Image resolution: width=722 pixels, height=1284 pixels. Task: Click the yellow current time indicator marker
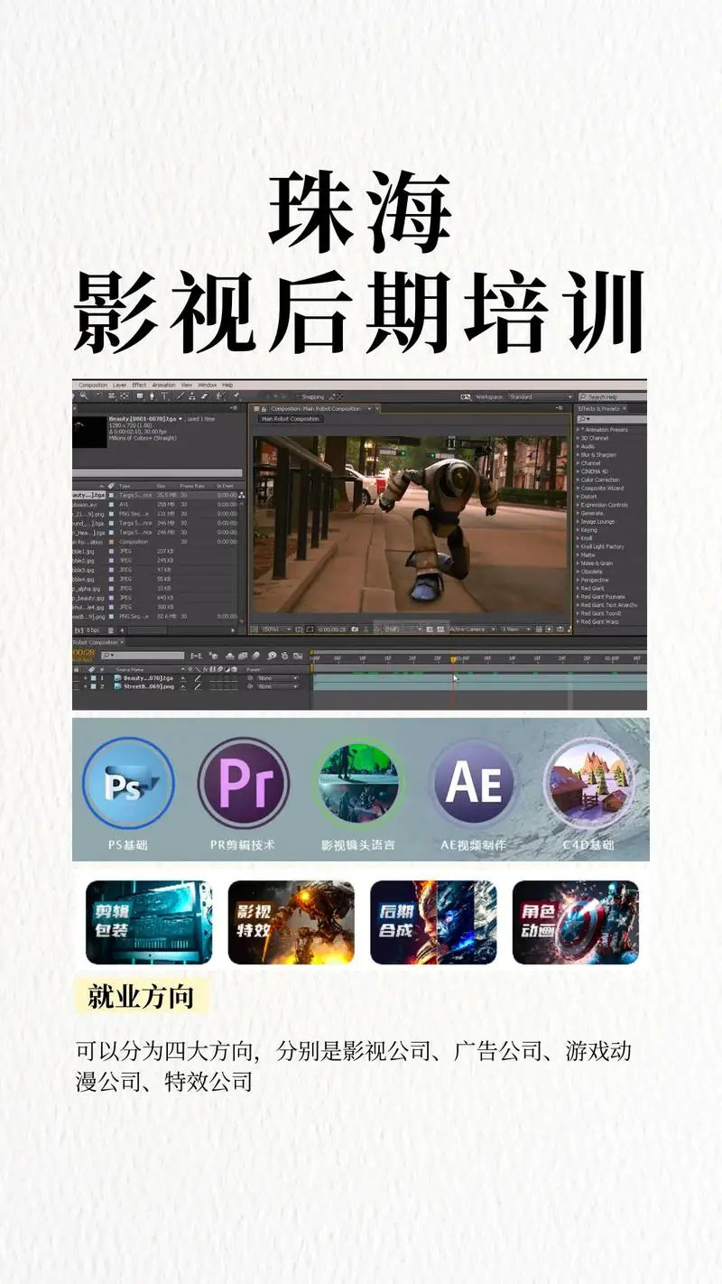(454, 659)
